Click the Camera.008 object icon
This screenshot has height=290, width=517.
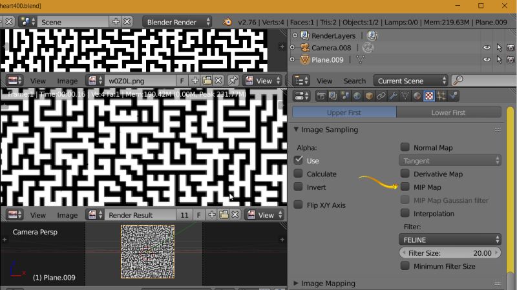click(x=304, y=48)
